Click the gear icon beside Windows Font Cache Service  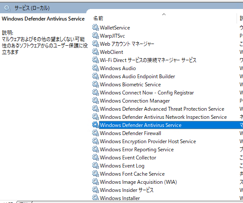tap(96, 174)
